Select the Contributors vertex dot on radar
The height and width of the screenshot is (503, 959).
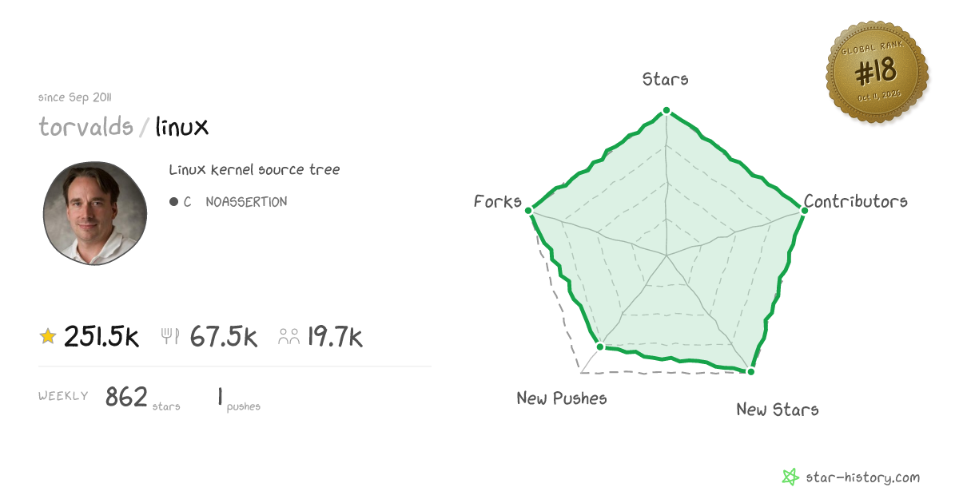[802, 210]
